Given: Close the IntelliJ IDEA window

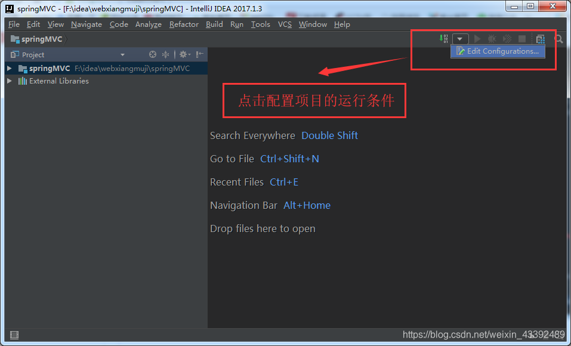Looking at the screenshot, I should pos(553,6).
